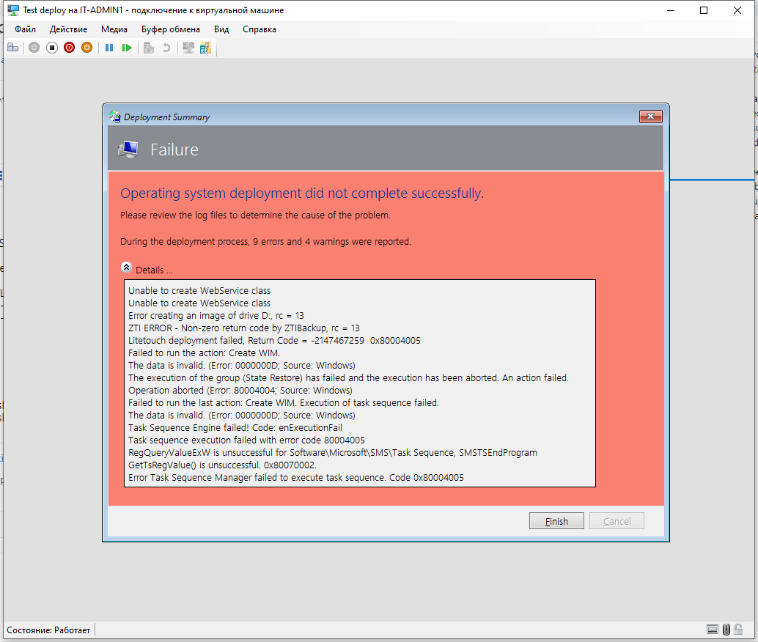This screenshot has width=758, height=642.
Task: Click the lock icon in status bar
Action: click(x=738, y=629)
